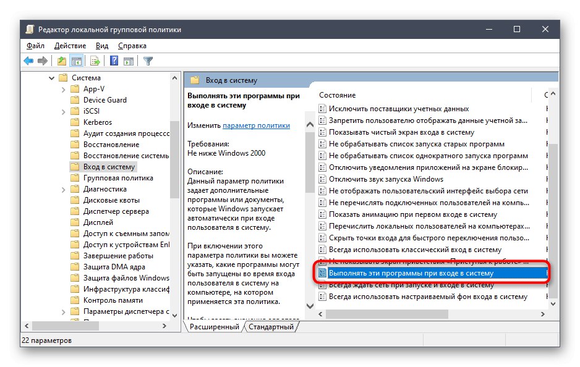580x367 pixels.
Task: Expand the 'Диагностика' tree node
Action: tap(64, 189)
